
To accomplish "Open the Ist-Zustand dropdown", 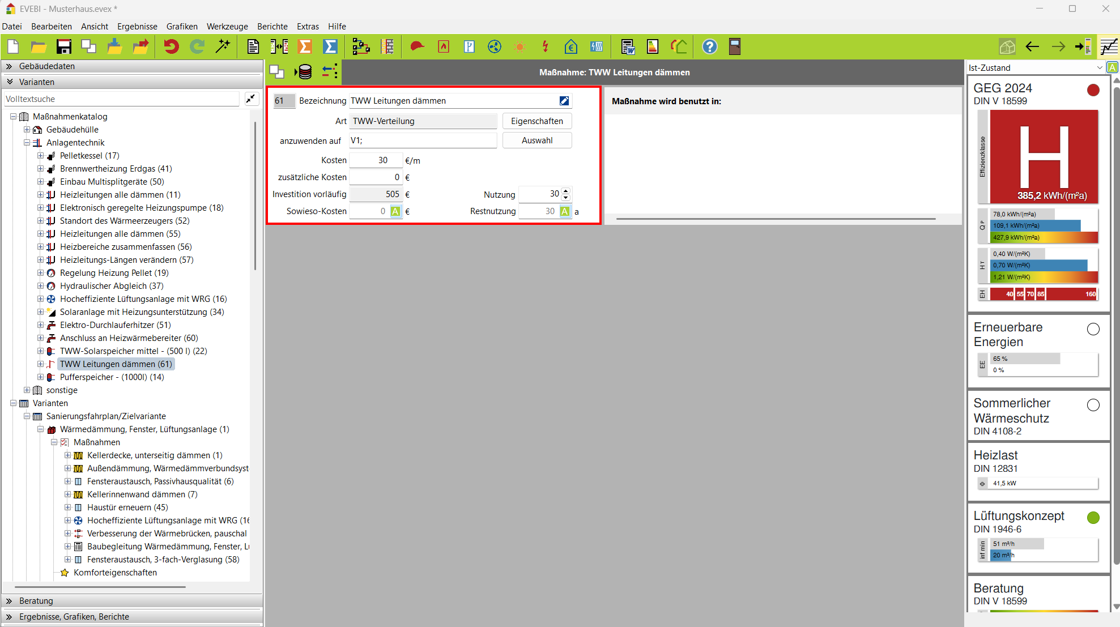I will point(1099,67).
